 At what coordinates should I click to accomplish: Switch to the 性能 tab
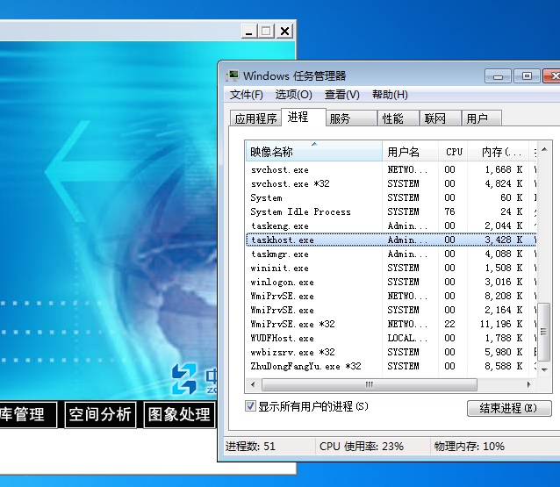coord(398,118)
